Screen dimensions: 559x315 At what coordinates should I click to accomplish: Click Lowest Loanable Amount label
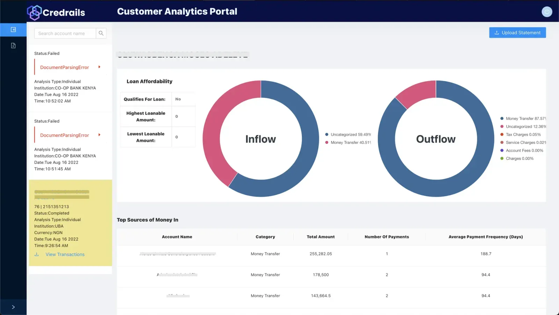coord(146,137)
